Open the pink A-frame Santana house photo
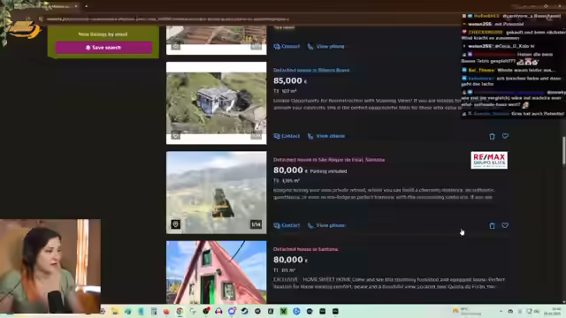The width and height of the screenshot is (566, 318). click(x=216, y=272)
